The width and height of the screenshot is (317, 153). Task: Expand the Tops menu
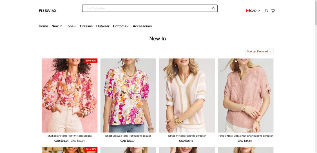71,26
